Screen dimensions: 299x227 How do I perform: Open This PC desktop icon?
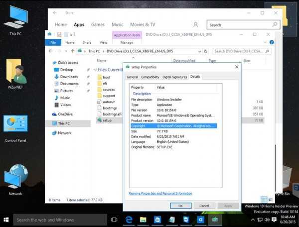coord(15,20)
